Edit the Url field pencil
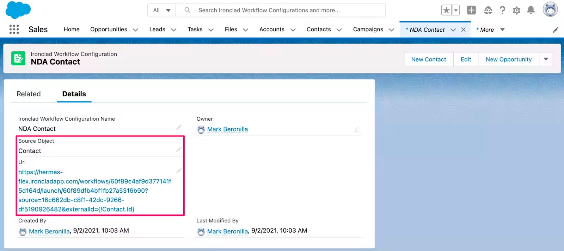 coord(179,170)
